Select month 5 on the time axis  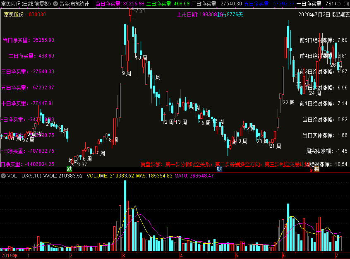(237, 256)
